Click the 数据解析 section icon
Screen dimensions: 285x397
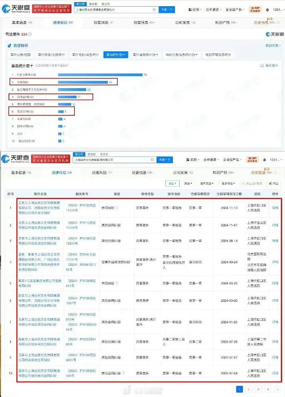coord(9,46)
